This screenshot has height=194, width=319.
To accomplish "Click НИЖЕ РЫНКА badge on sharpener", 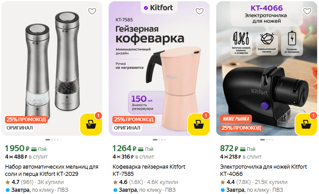I will tap(236, 119).
